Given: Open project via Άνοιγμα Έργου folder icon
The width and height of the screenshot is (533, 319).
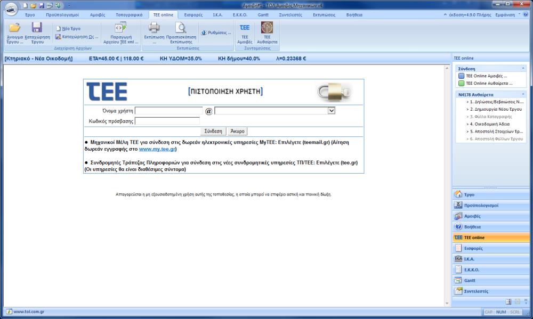Looking at the screenshot, I should click(x=14, y=33).
